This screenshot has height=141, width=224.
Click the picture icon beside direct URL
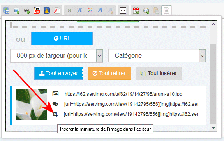point(55,94)
